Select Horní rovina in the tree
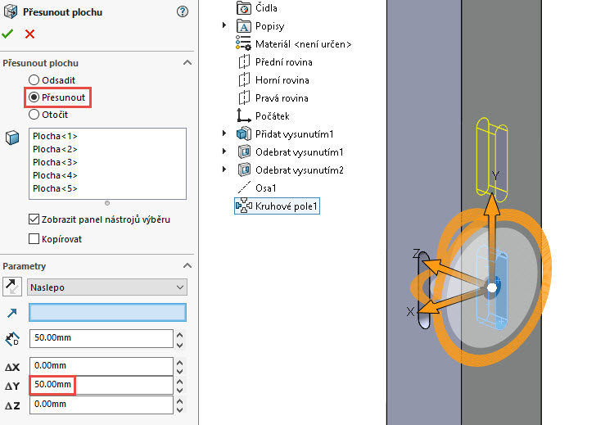614x425 pixels. pos(282,80)
